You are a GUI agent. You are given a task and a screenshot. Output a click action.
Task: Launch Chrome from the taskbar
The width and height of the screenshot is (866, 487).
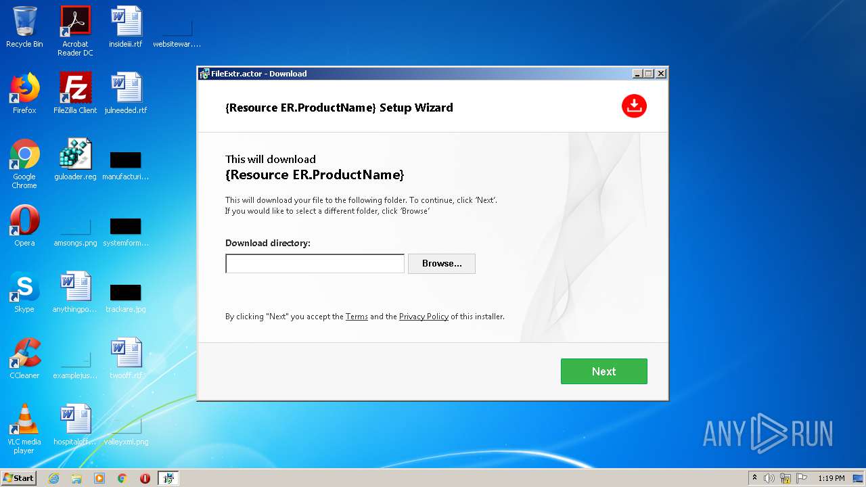click(x=122, y=478)
